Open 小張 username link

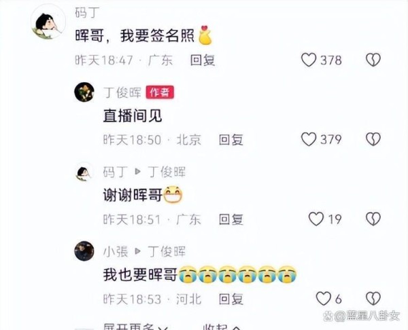116,251
